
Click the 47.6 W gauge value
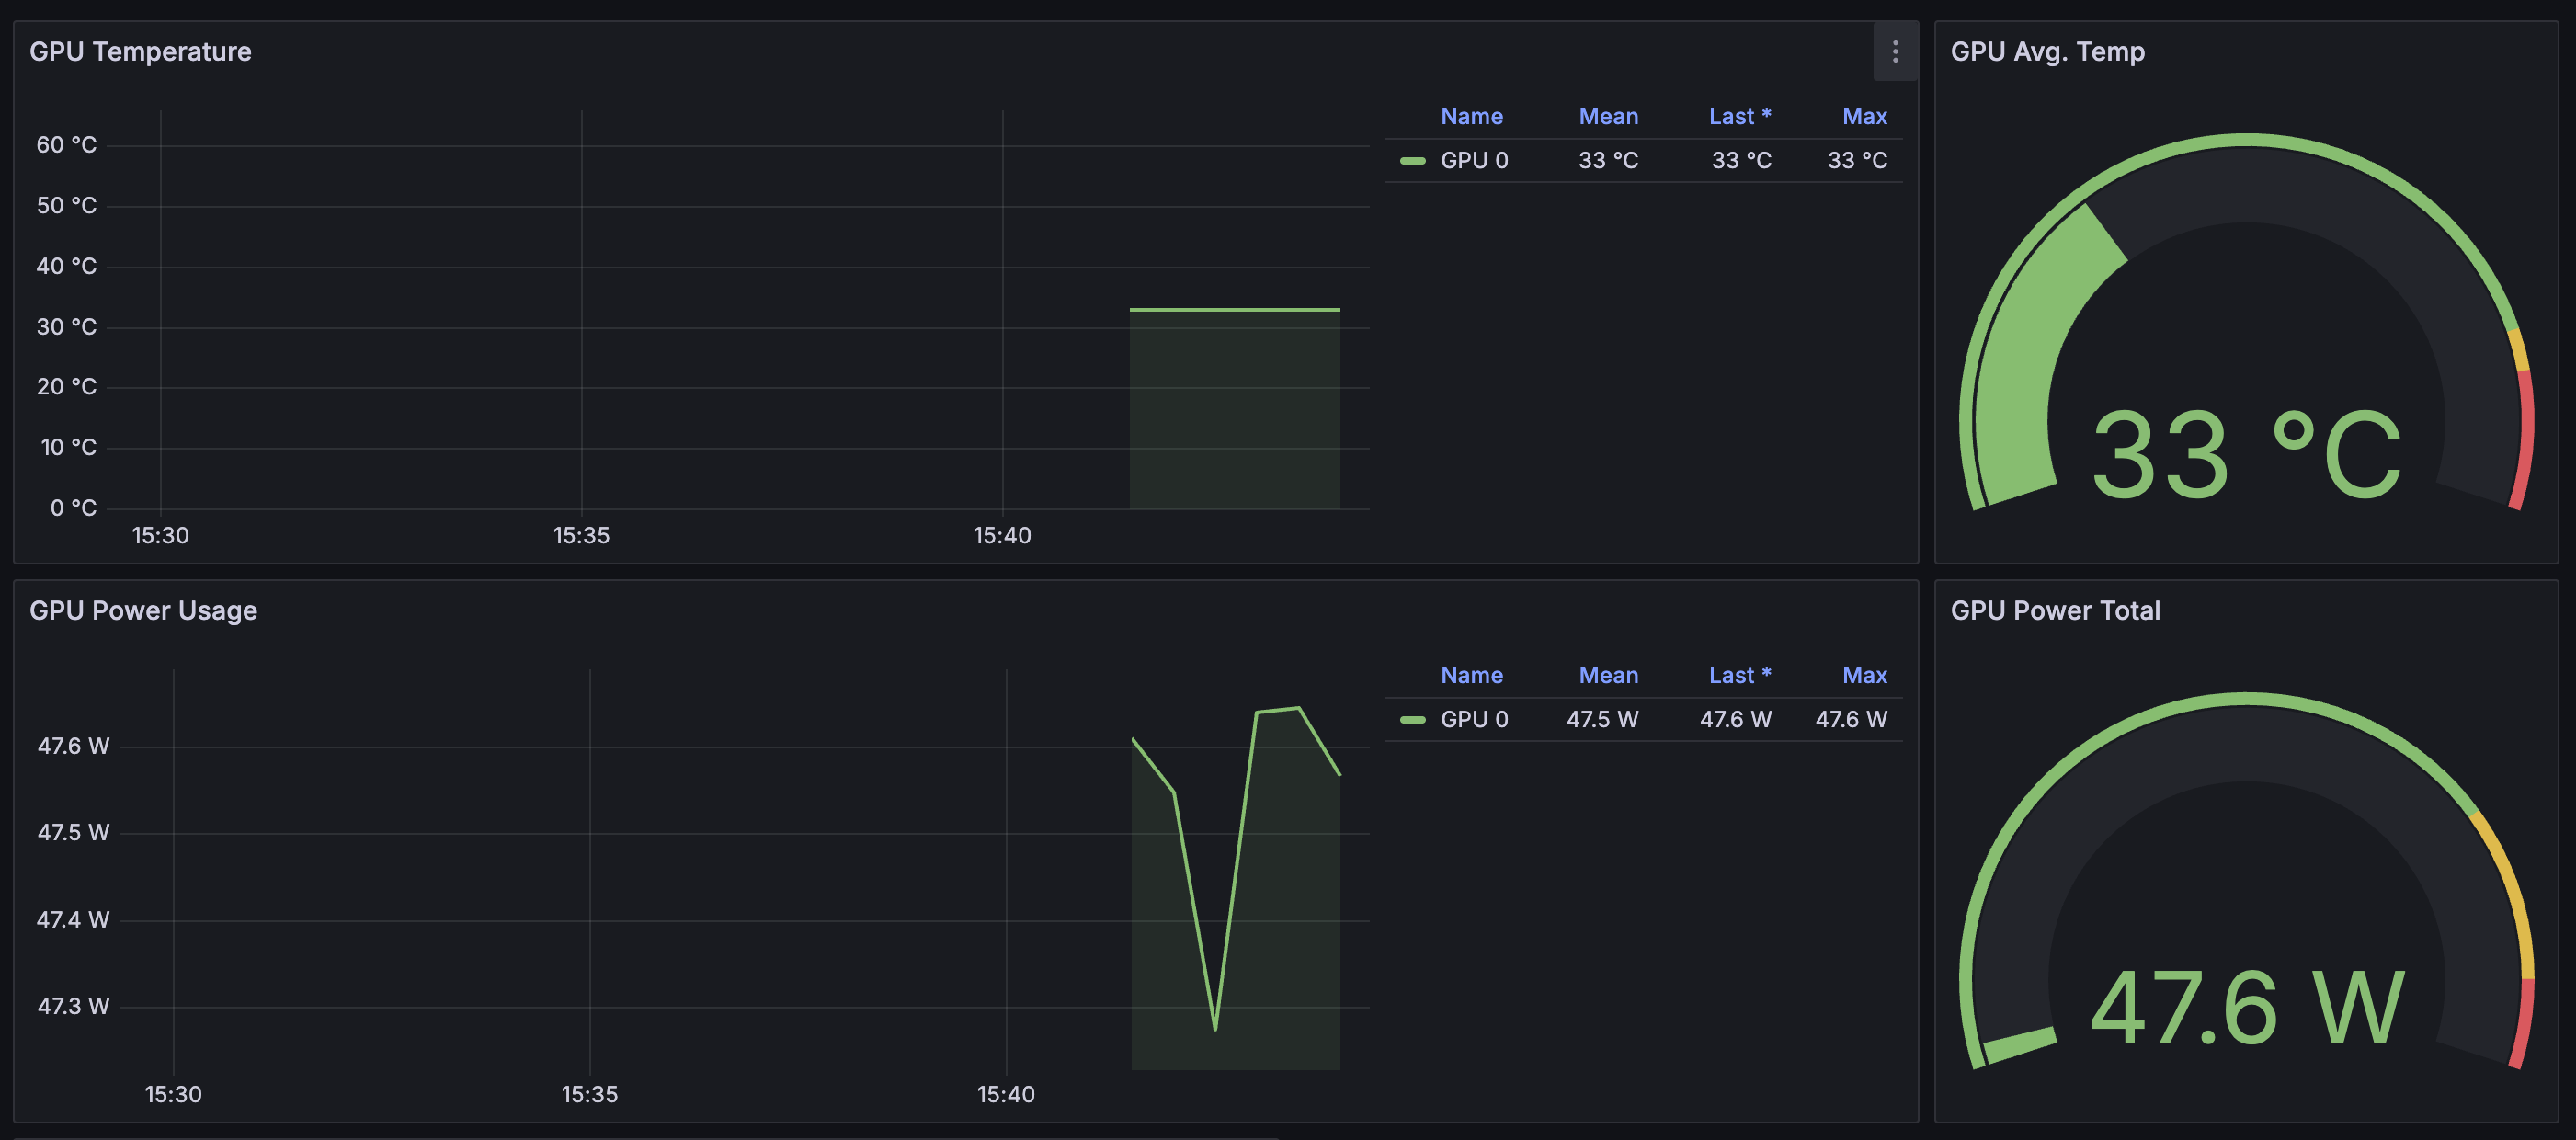click(2245, 1010)
